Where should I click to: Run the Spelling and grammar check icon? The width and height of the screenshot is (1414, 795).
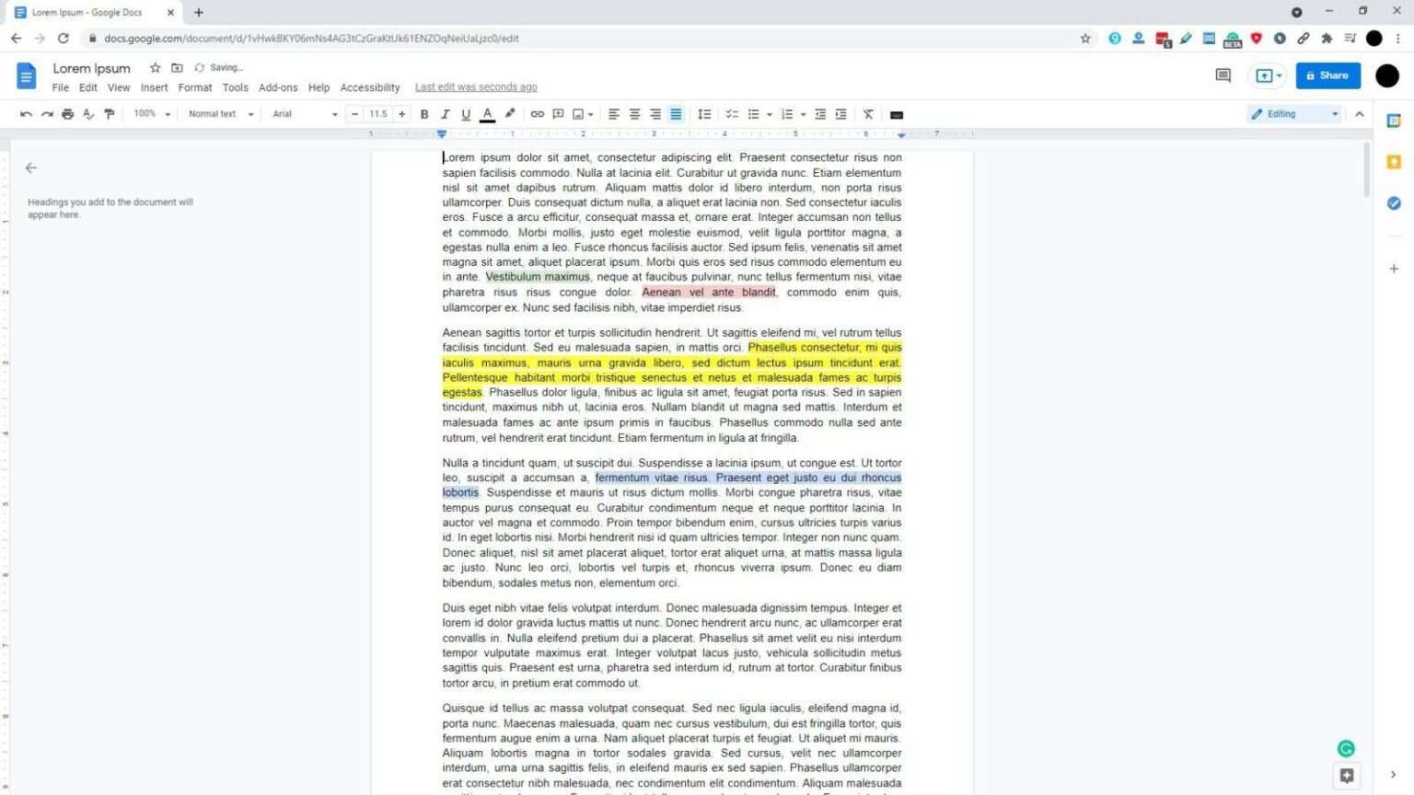pyautogui.click(x=88, y=113)
